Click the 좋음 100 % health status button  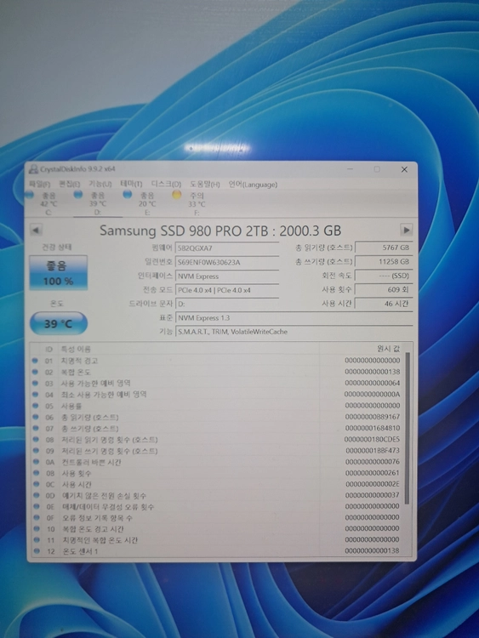pyautogui.click(x=58, y=273)
